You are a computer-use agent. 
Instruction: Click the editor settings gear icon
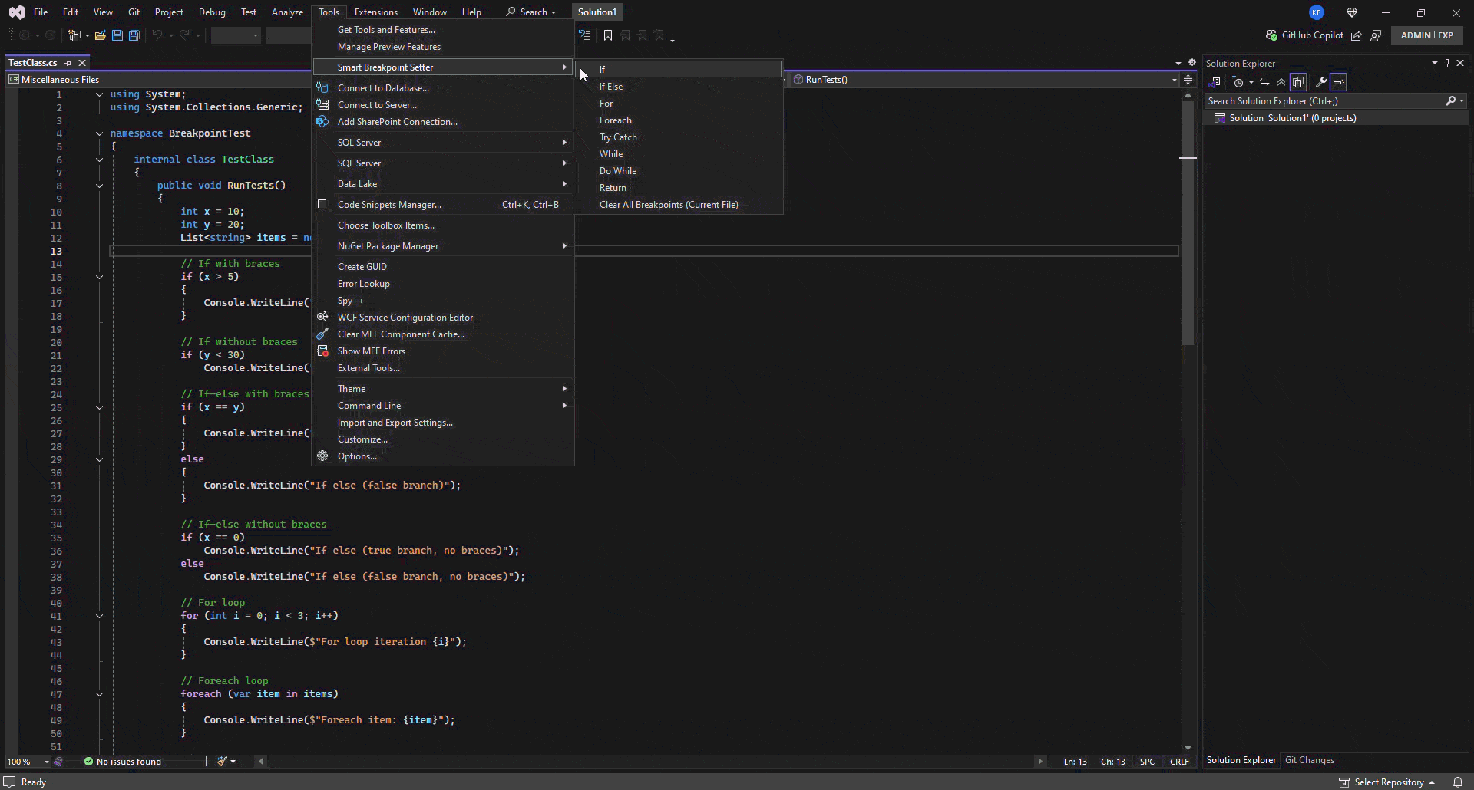[1192, 63]
